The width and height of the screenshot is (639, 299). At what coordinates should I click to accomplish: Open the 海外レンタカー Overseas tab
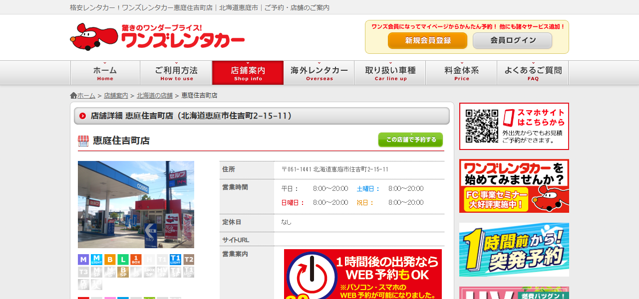319,73
